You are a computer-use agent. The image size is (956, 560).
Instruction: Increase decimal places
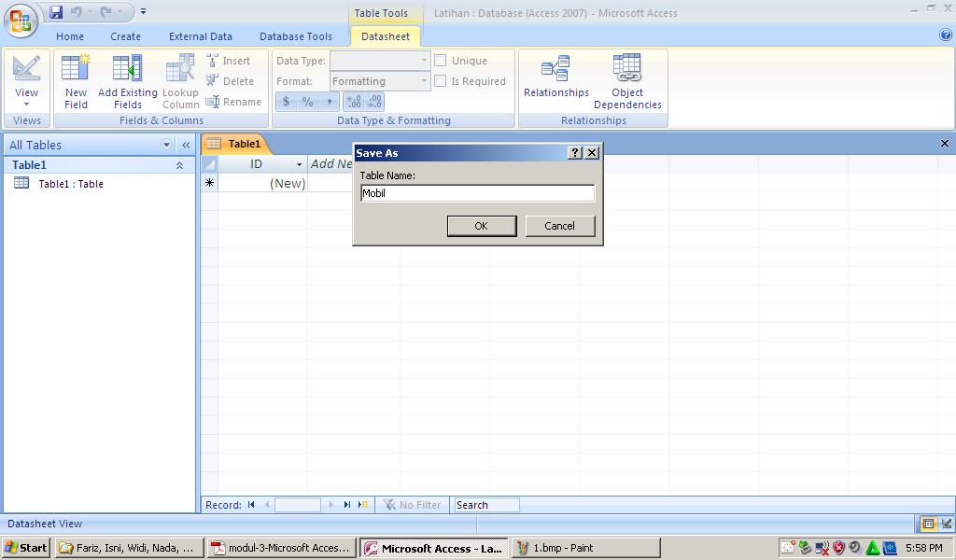click(x=355, y=101)
